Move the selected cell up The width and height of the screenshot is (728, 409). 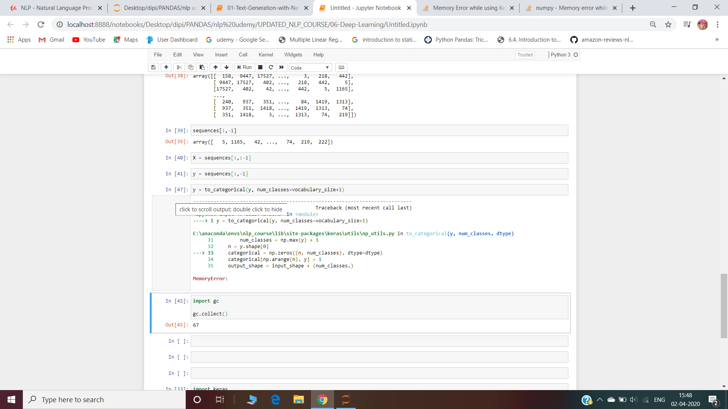(215, 67)
